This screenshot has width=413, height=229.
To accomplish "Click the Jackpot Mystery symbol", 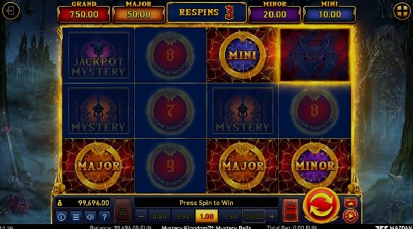I will [x=98, y=55].
